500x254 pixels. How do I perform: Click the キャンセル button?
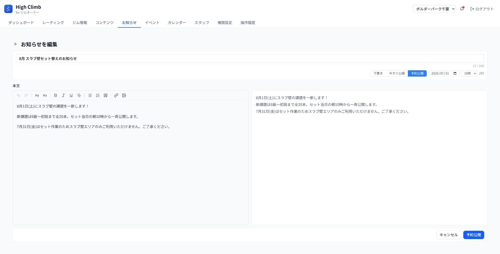448,235
